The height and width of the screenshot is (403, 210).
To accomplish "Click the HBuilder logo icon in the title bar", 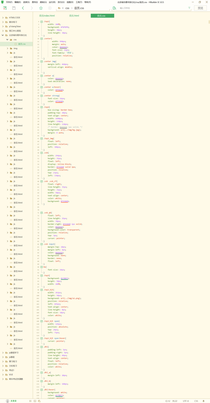I will click(2, 2).
